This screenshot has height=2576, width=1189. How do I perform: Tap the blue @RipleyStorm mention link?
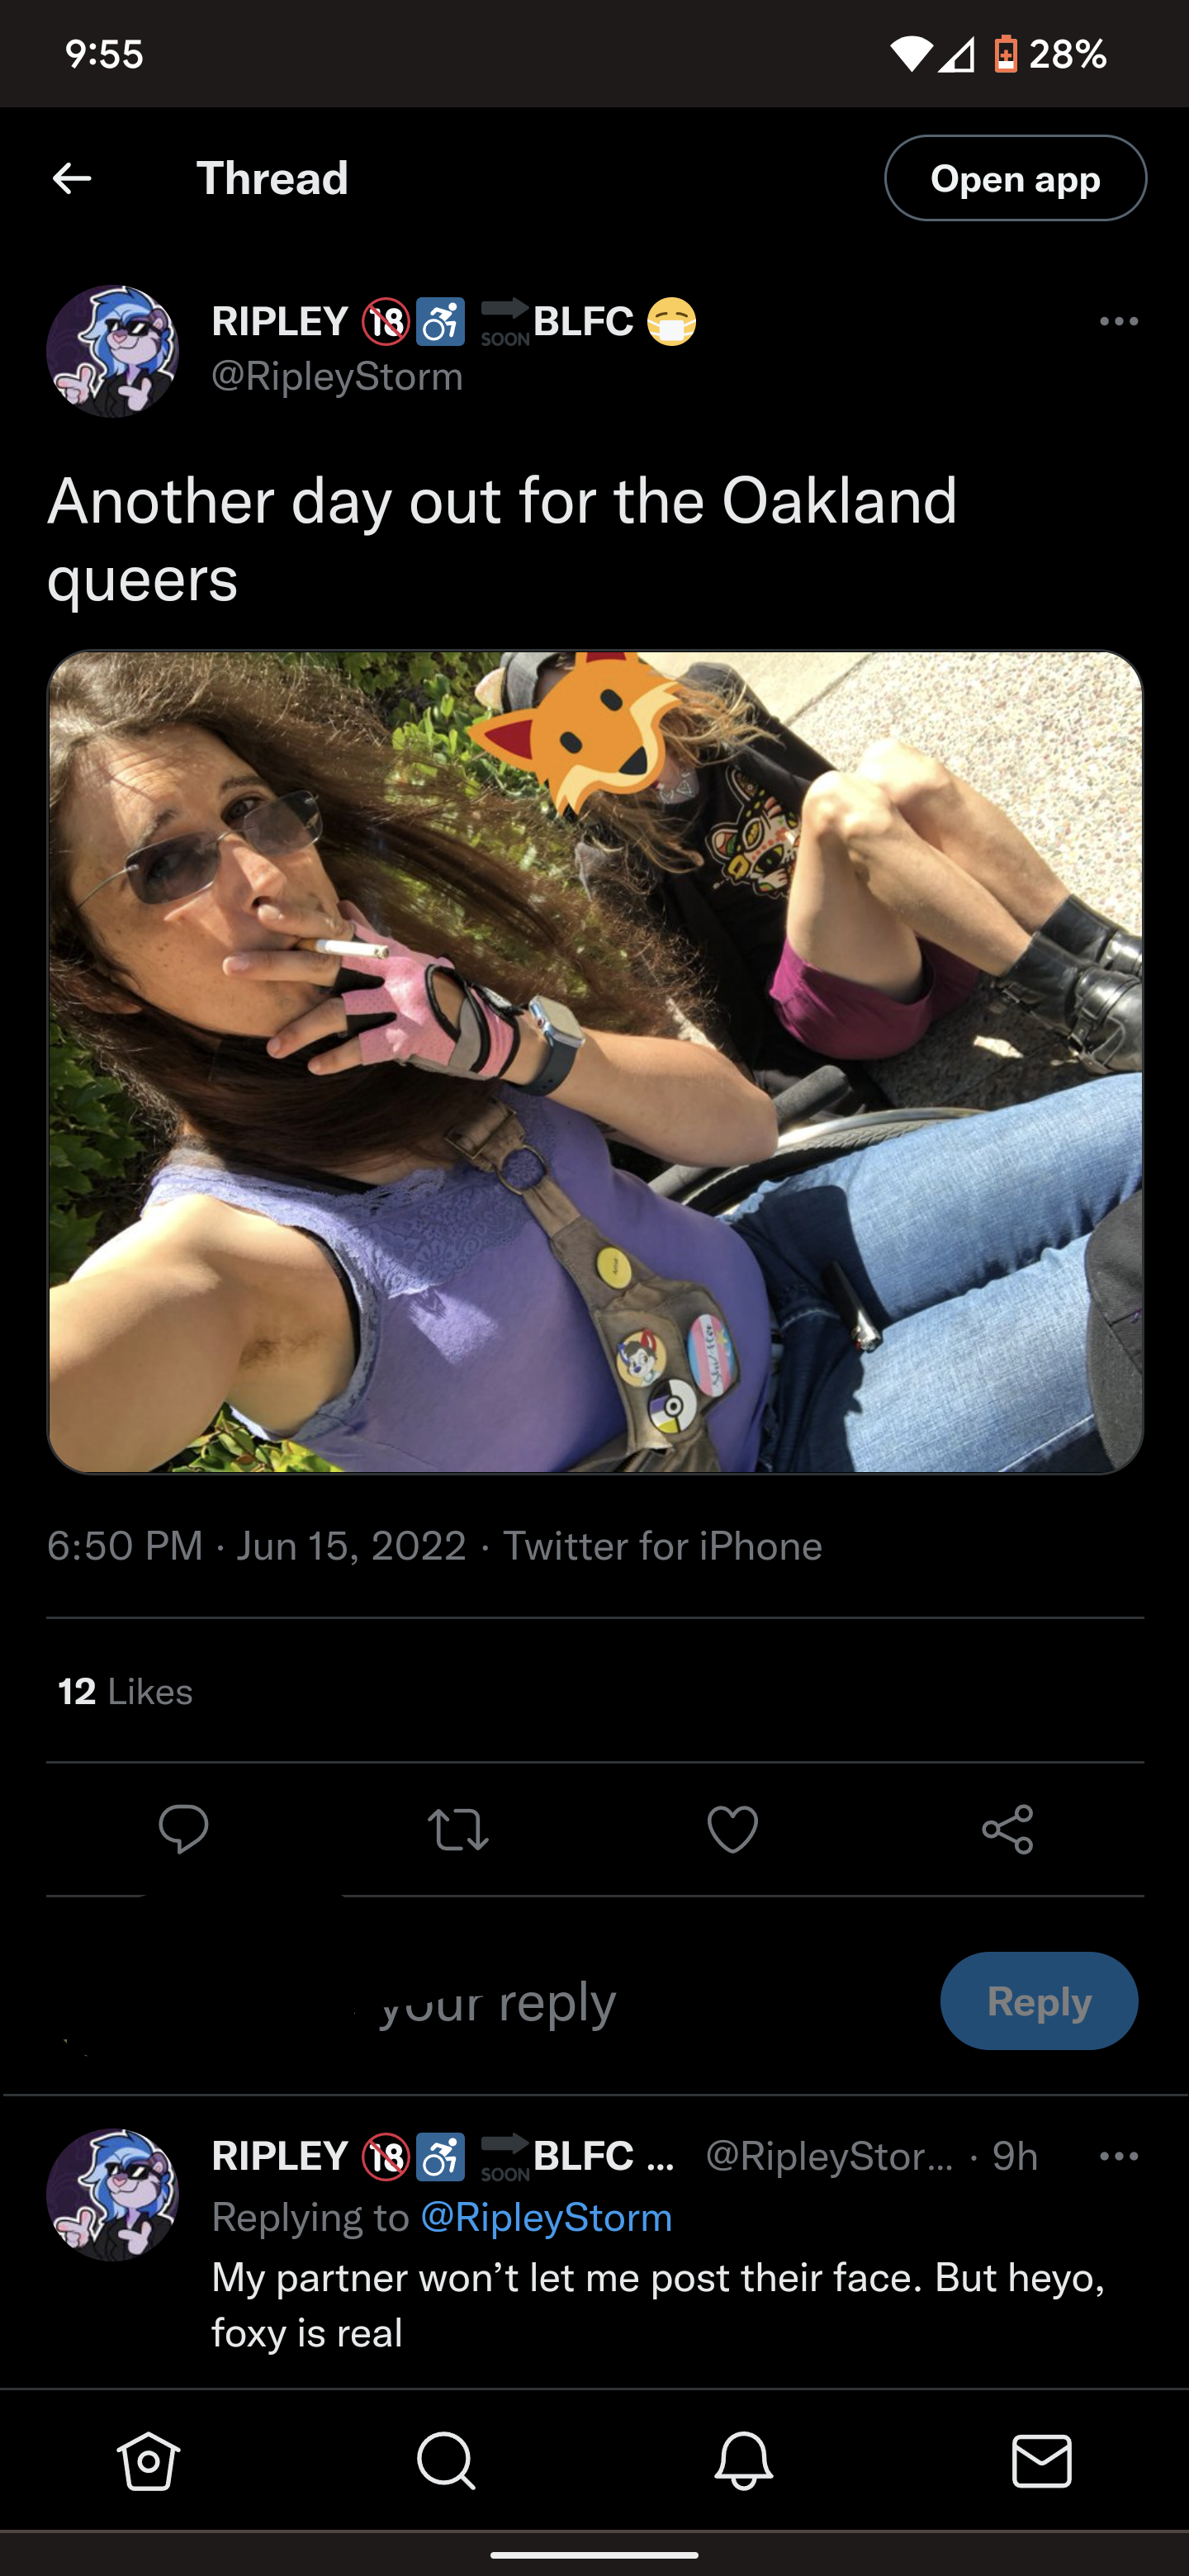[x=546, y=2217]
